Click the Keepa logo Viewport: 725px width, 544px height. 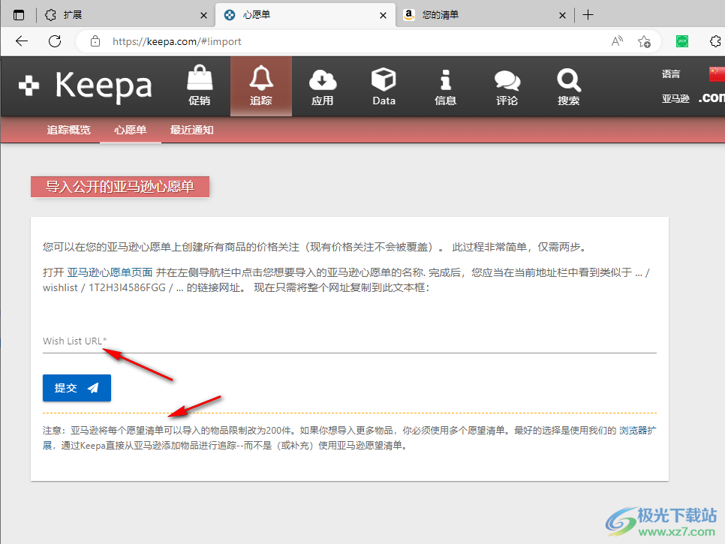coord(85,86)
